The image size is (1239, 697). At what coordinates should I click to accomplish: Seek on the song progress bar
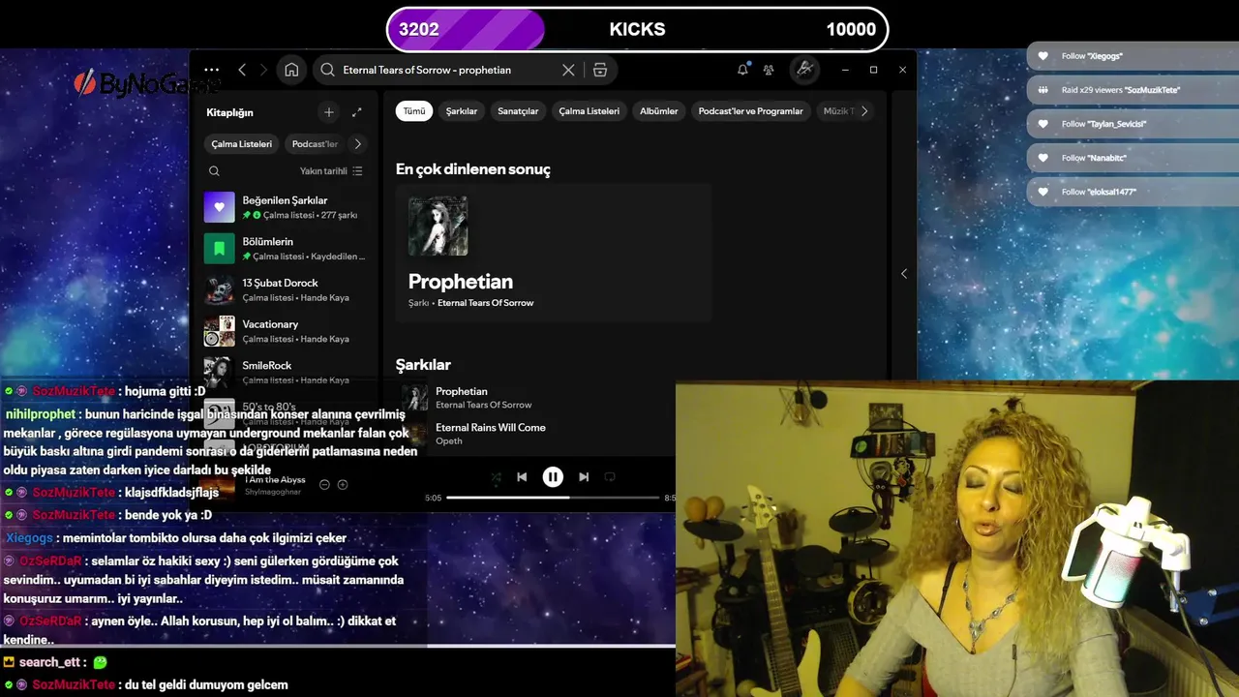[553, 498]
